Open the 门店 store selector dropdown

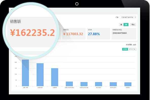coord(128,17)
